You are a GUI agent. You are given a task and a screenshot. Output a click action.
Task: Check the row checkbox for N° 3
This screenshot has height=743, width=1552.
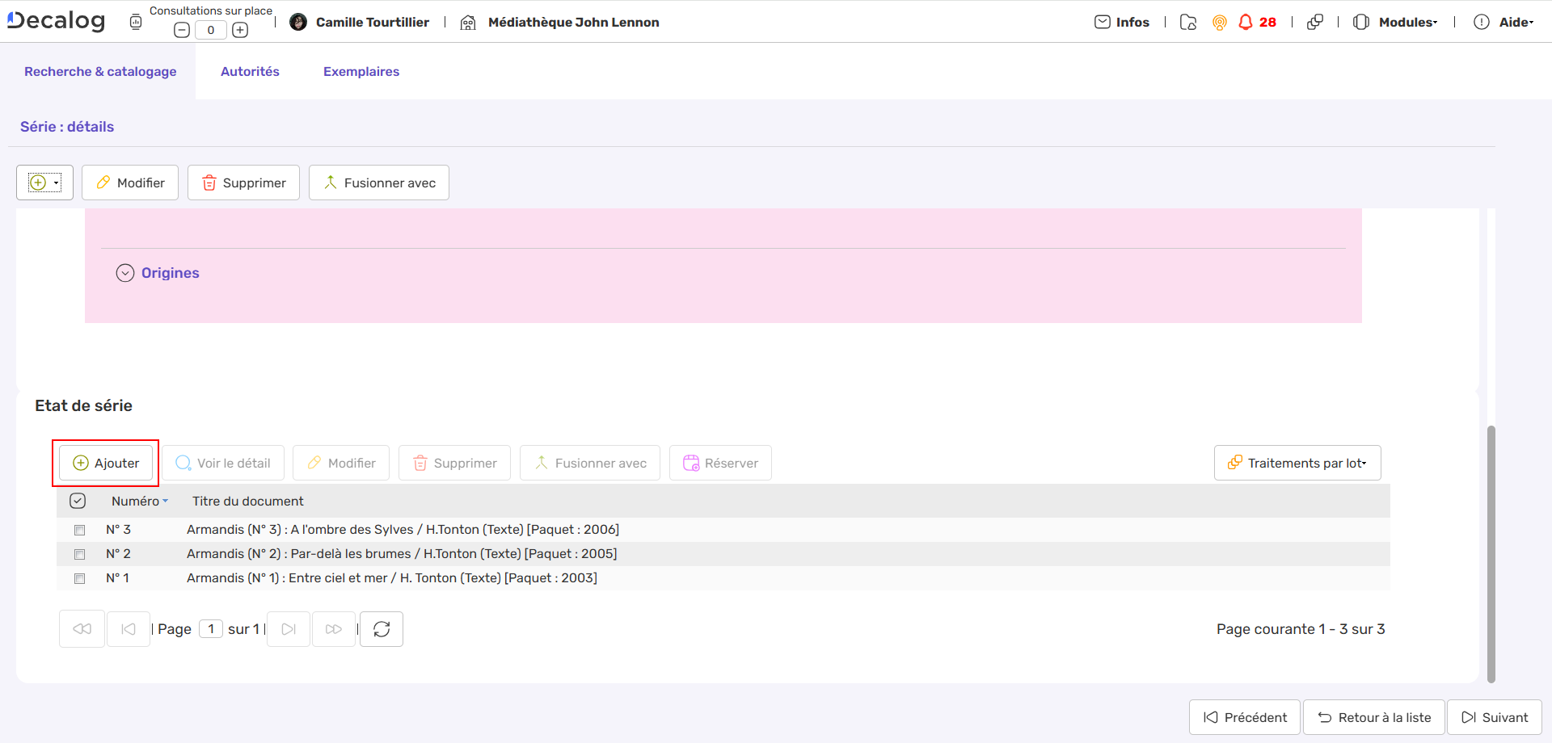tap(79, 530)
